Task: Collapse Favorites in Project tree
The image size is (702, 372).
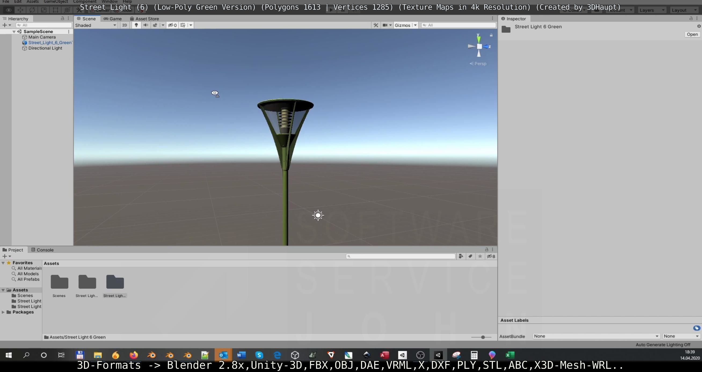Action: pyautogui.click(x=3, y=263)
